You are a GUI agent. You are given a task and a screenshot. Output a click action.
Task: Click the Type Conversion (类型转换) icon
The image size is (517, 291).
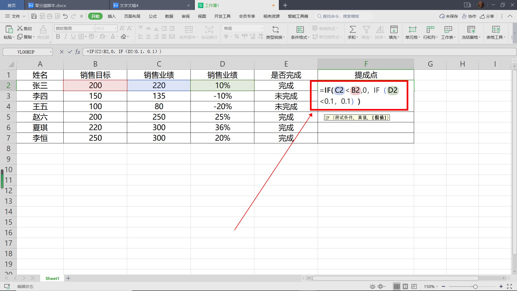[275, 29]
